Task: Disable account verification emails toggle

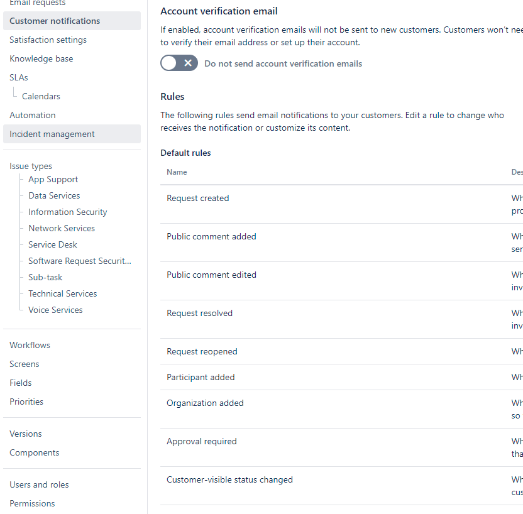Action: click(x=179, y=63)
